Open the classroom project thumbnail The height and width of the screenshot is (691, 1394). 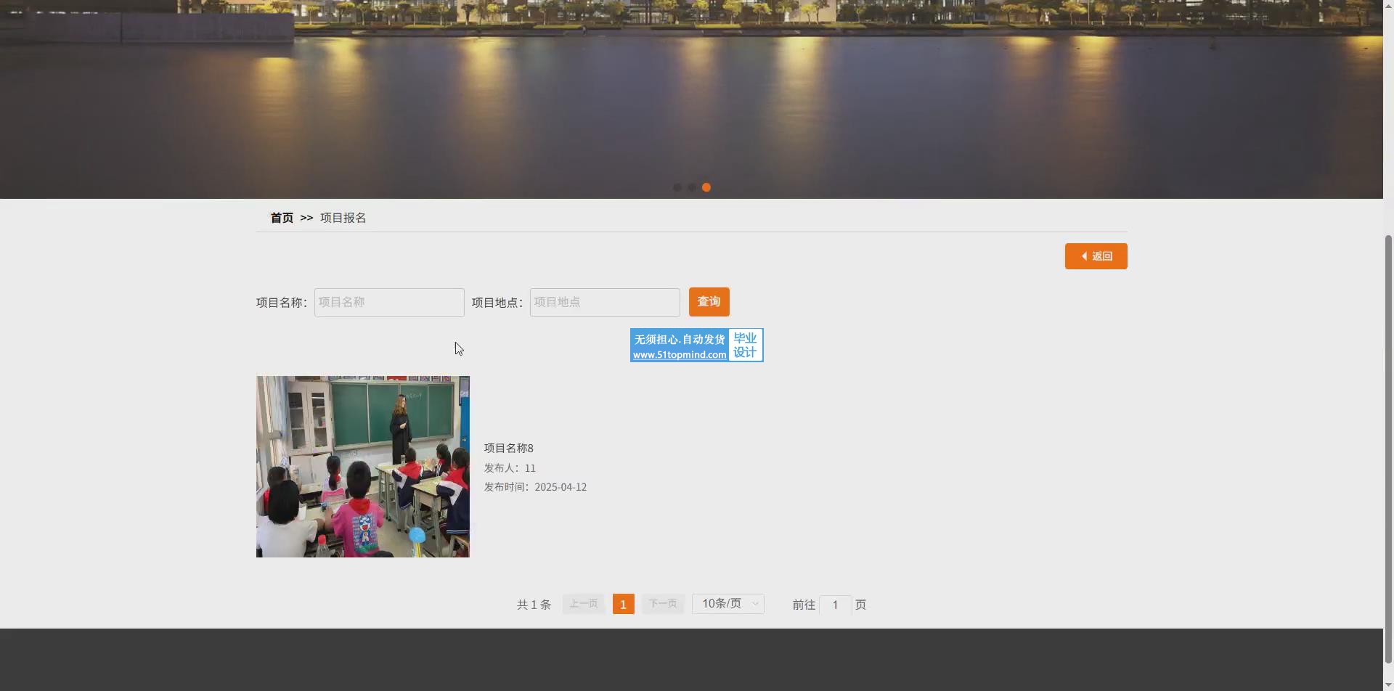pyautogui.click(x=362, y=467)
